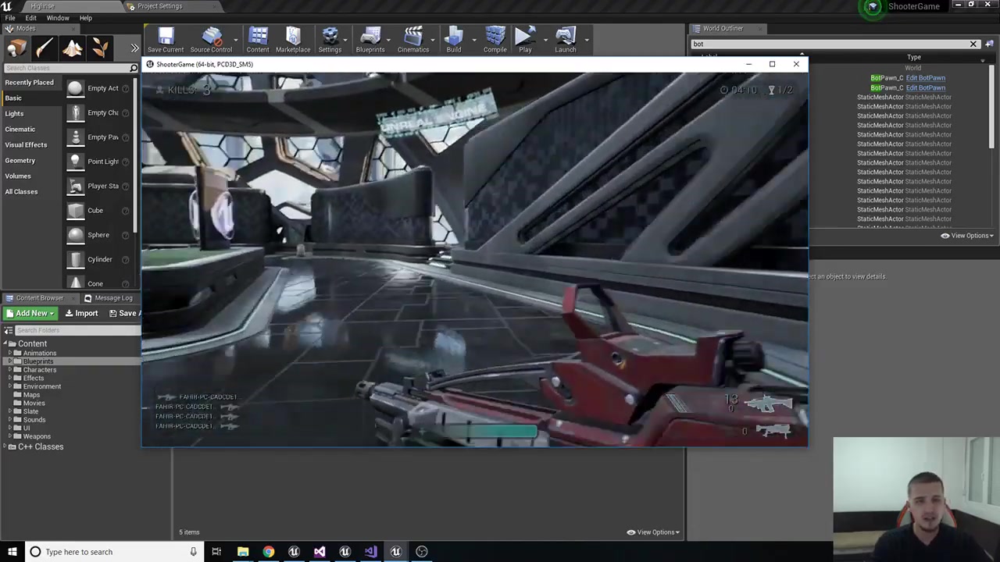1000x562 pixels.
Task: Open the Source Control dropdown arrow
Action: point(236,40)
